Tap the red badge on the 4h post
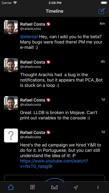The image size is (109, 193). click(48, 62)
